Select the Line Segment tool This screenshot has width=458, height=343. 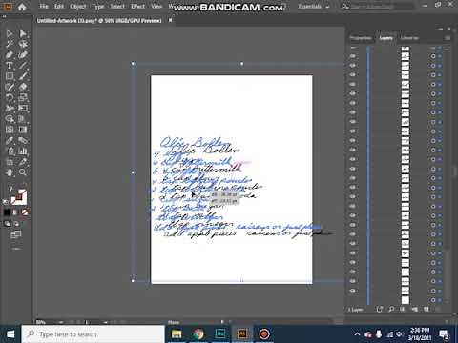tap(23, 66)
